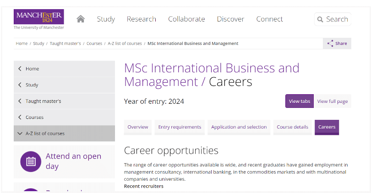Click the Recent recruiters subheading
Image resolution: width=371 pixels, height=193 pixels.
click(x=144, y=186)
